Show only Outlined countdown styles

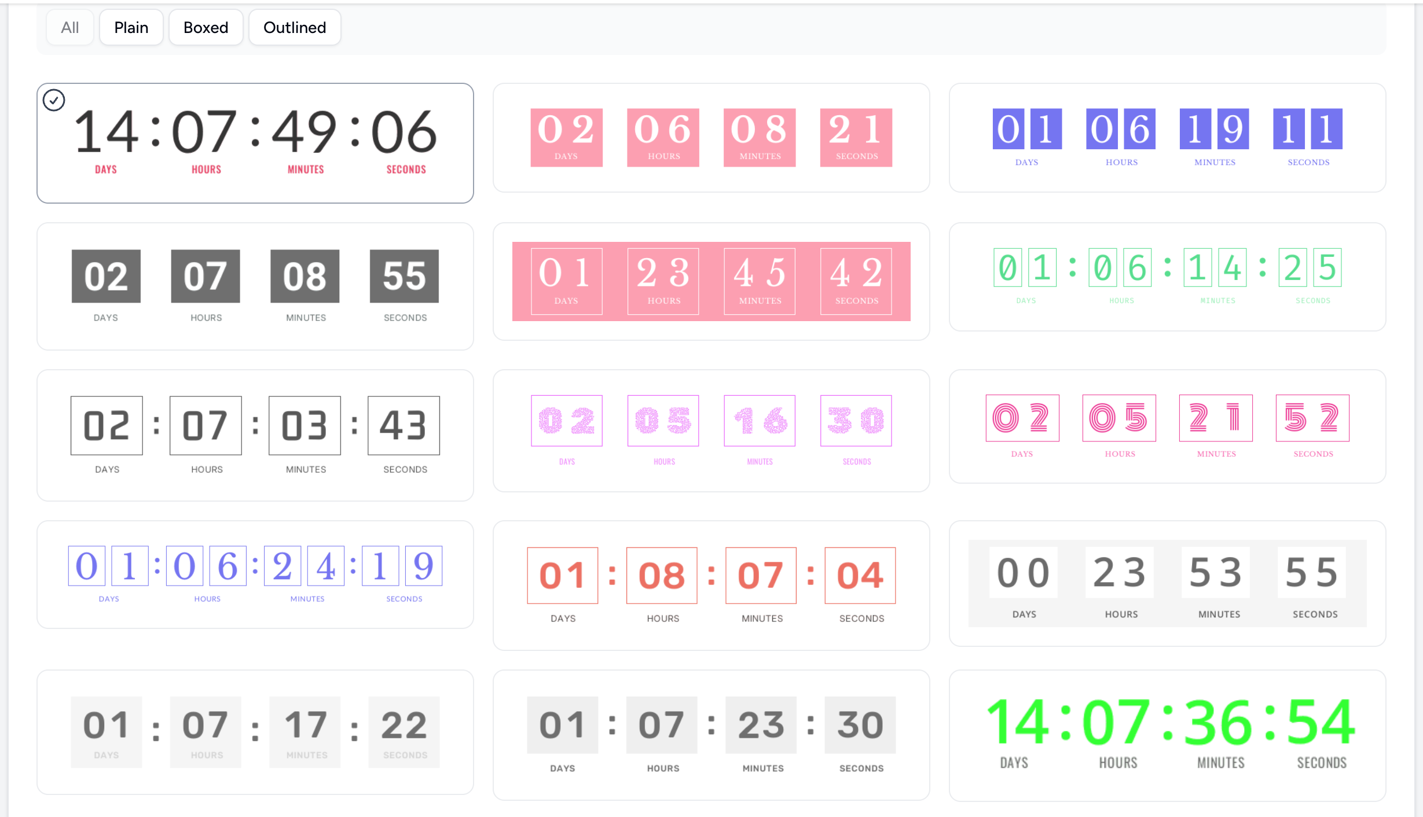click(294, 27)
